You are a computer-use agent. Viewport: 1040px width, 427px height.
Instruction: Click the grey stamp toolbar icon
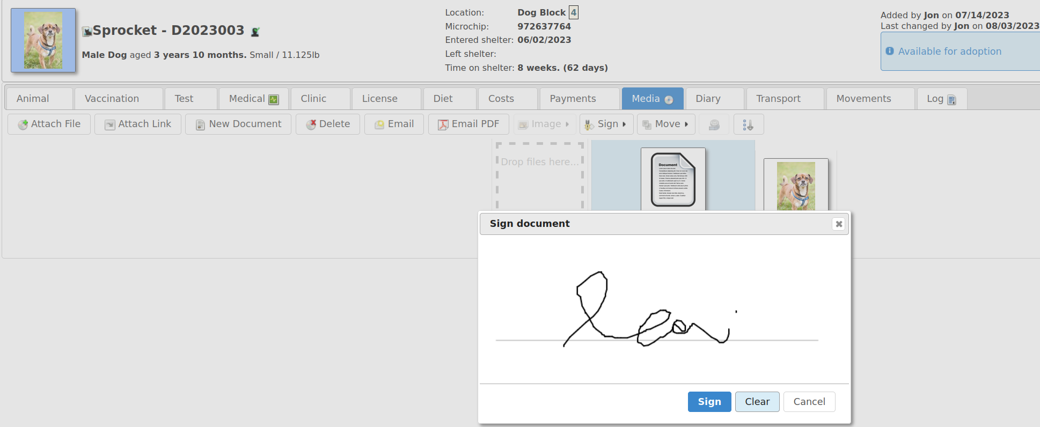click(714, 124)
